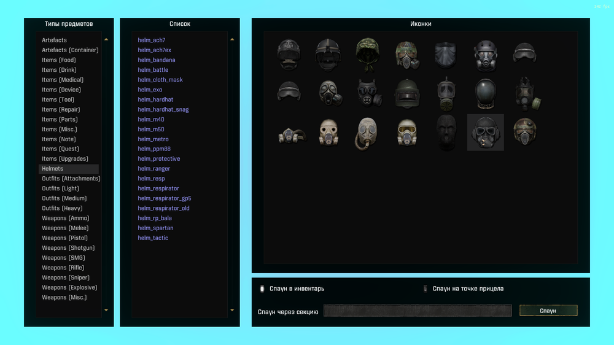Choose helm_ppm88 list entry
614x345 pixels.
[154, 149]
